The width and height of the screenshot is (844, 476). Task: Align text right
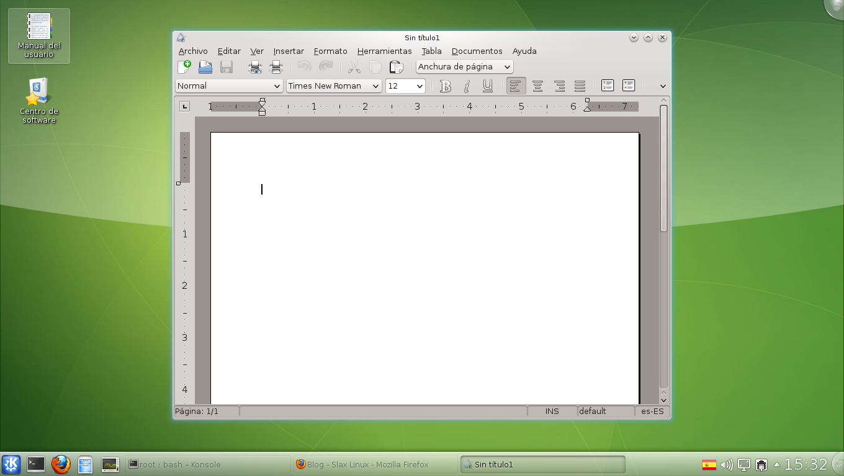[559, 86]
